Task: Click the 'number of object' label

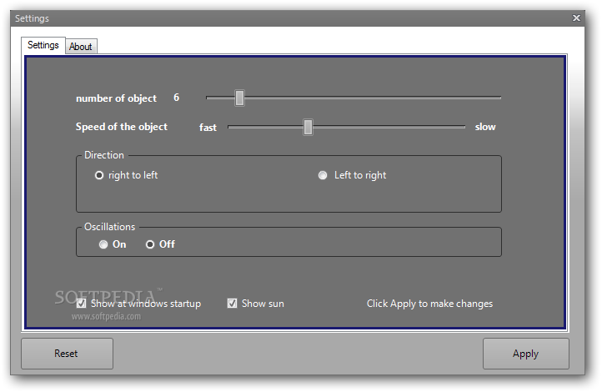Action: (117, 98)
